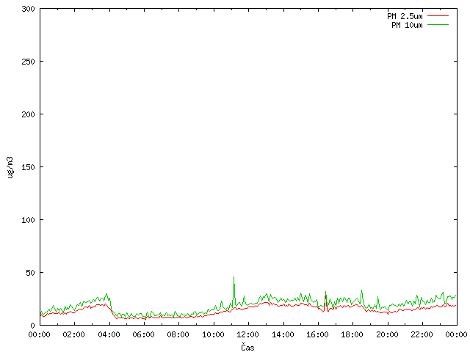470x352 pixels.
Task: Click the 0 y-axis tick label
Action: pos(32,326)
